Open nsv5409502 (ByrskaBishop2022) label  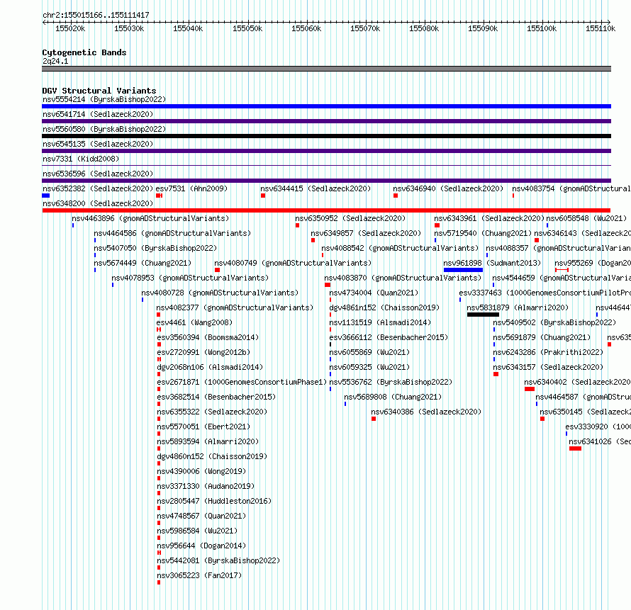pyautogui.click(x=554, y=322)
